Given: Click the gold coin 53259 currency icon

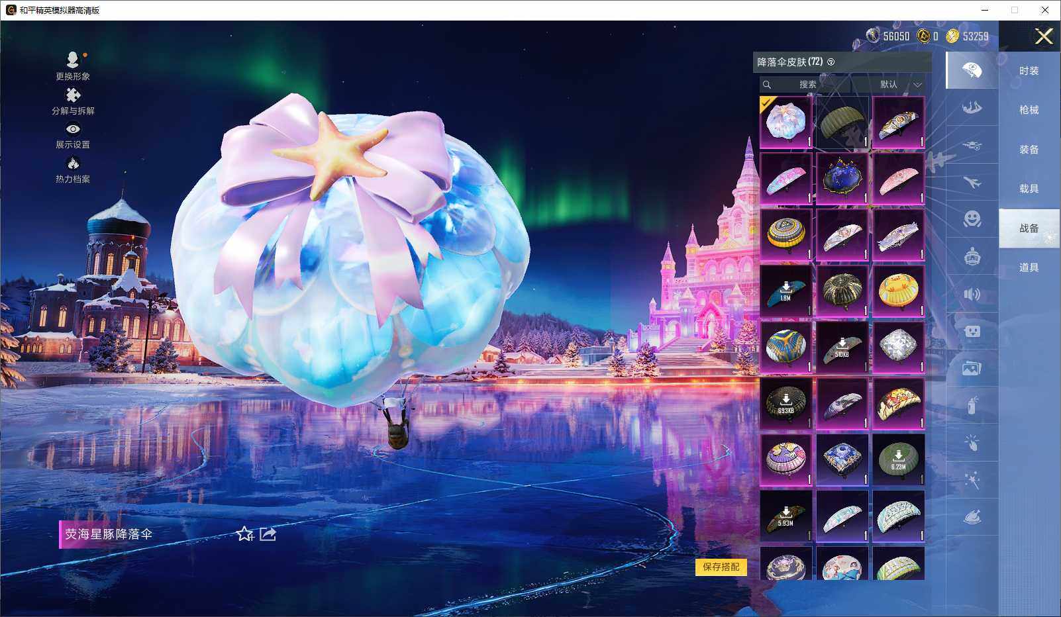Looking at the screenshot, I should (952, 36).
